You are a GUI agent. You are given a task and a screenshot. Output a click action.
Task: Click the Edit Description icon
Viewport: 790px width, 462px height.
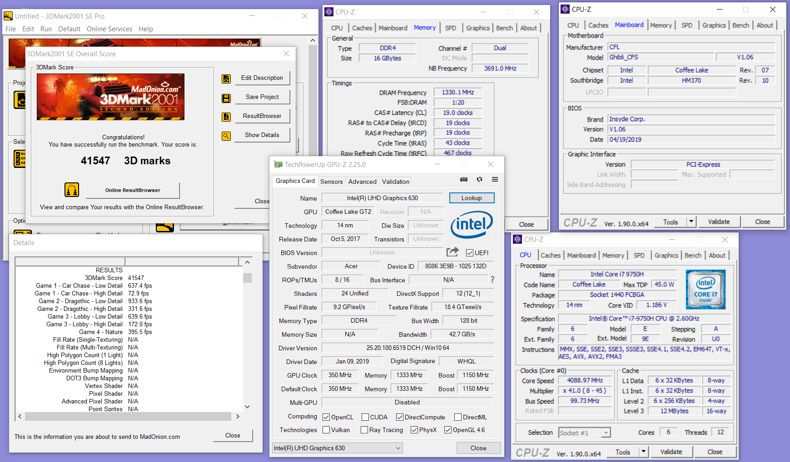[x=226, y=79]
